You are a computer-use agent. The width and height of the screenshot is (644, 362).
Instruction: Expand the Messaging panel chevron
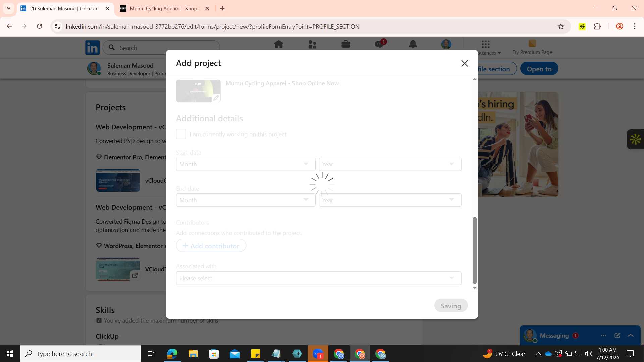pos(631,336)
